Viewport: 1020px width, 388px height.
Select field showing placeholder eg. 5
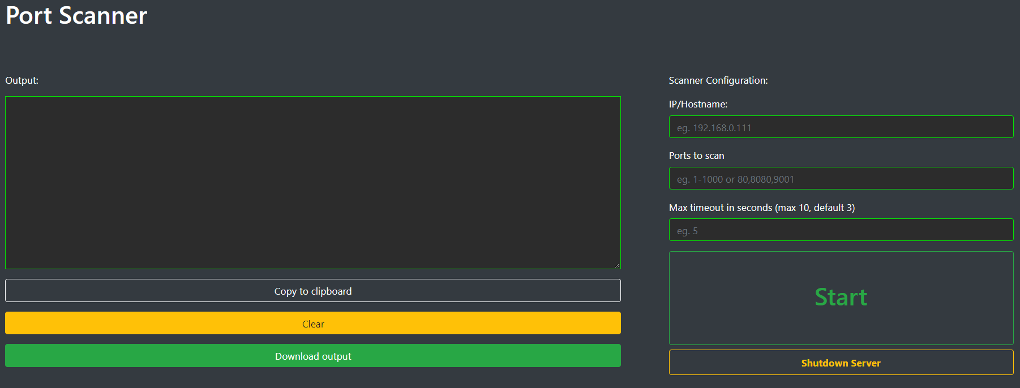click(x=841, y=230)
